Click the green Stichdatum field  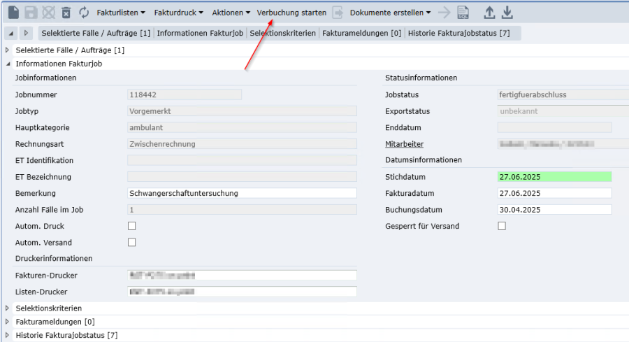(554, 177)
